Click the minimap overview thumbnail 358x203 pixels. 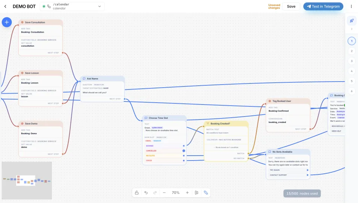click(x=27, y=180)
